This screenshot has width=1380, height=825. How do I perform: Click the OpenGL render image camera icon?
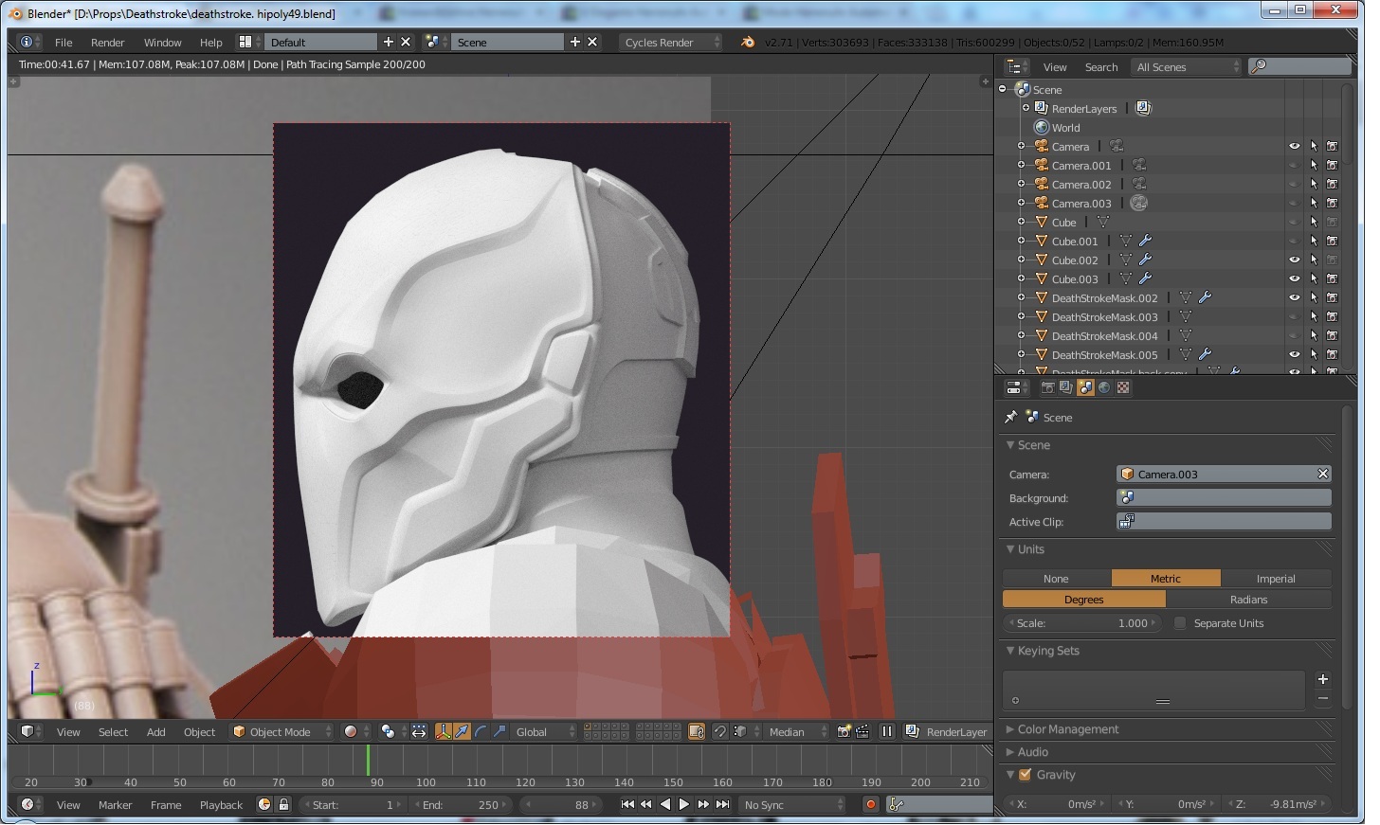[x=844, y=731]
